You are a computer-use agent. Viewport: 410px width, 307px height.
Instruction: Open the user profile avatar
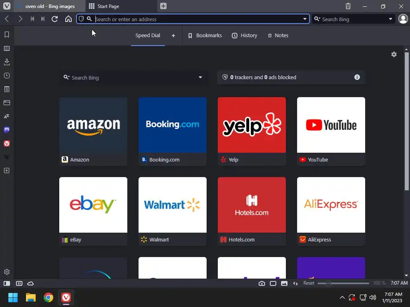(x=403, y=19)
